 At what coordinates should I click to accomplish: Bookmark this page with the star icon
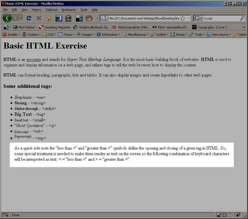[183, 18]
